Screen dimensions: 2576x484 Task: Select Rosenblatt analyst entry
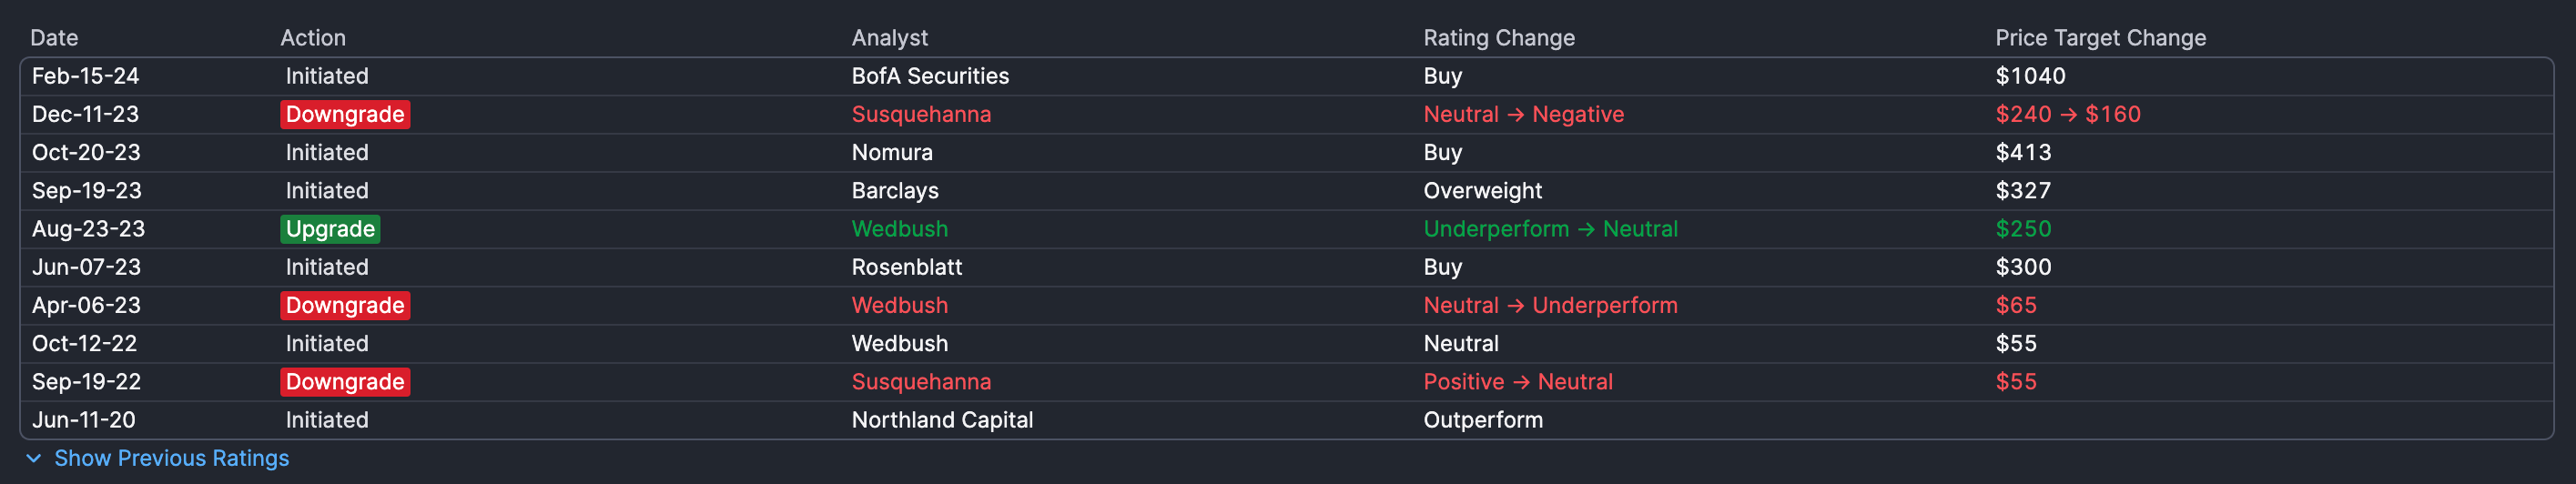[x=907, y=267]
